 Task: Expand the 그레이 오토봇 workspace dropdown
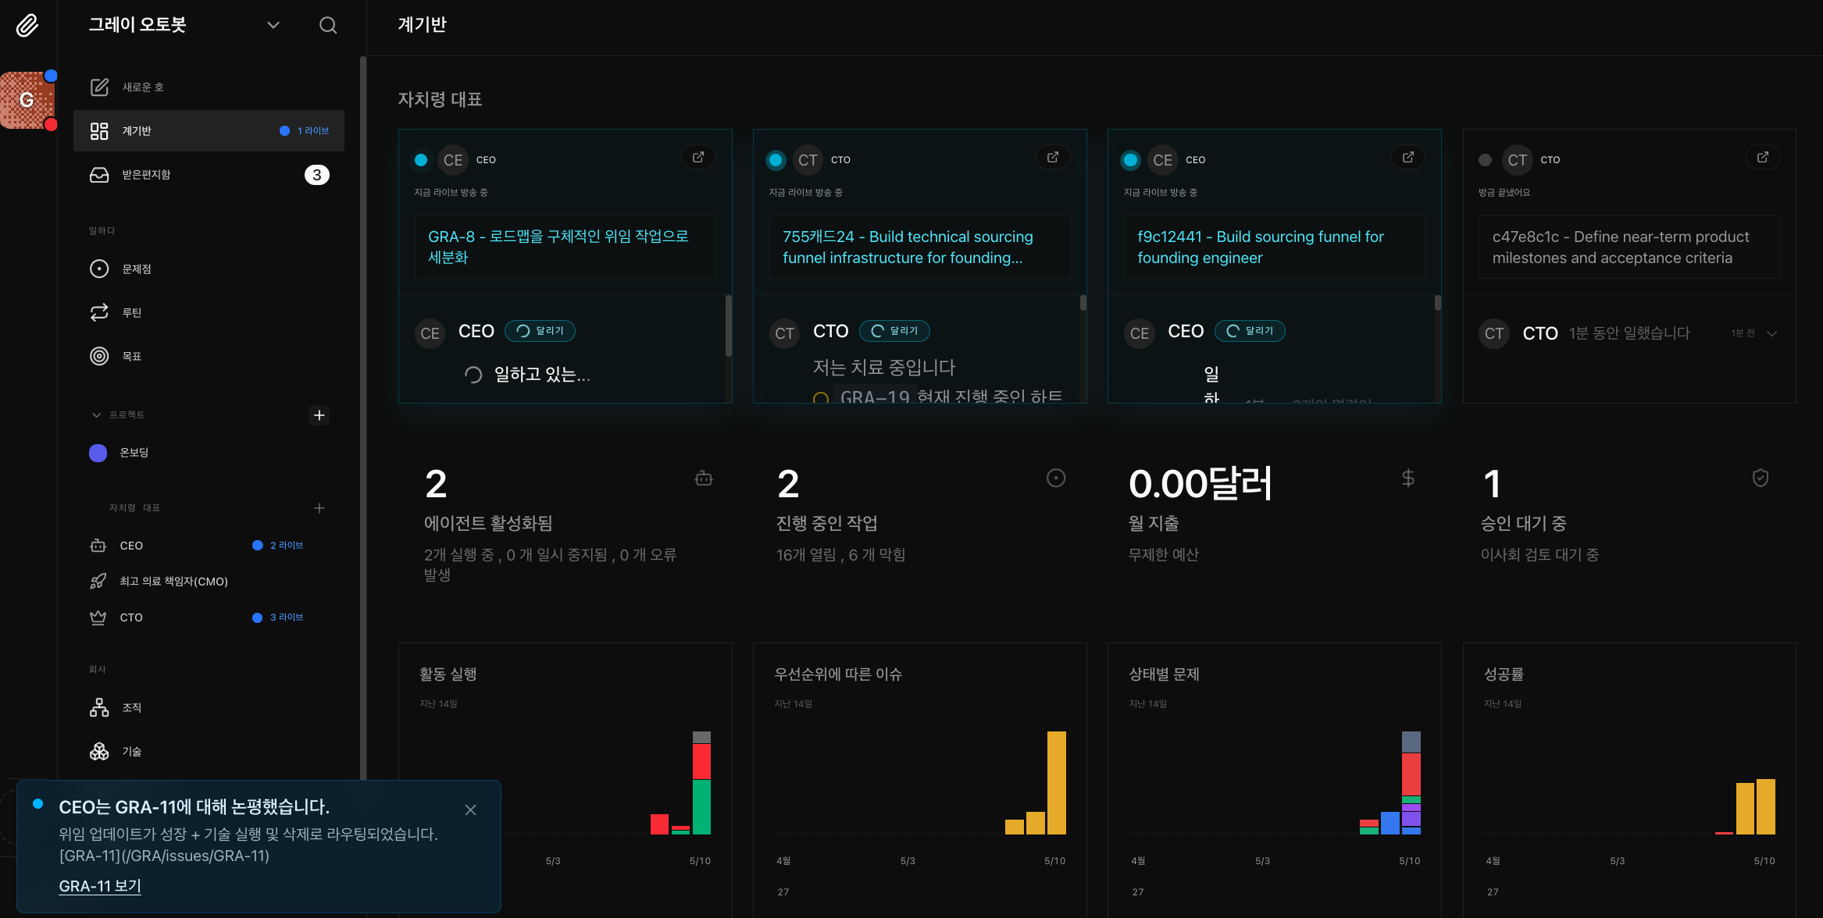[x=273, y=25]
